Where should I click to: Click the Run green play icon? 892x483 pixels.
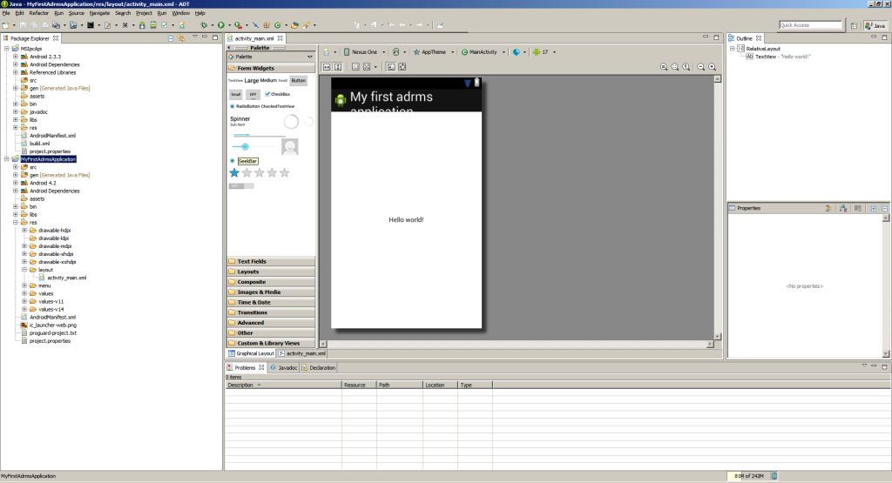tap(220, 25)
